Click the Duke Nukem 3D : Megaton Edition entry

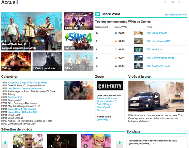[x=26, y=85]
